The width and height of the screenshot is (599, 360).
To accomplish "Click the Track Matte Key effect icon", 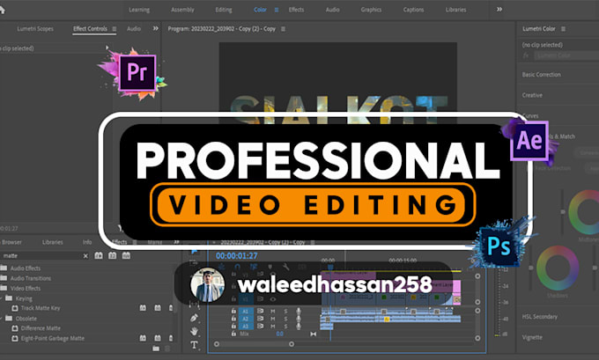I will 15,308.
